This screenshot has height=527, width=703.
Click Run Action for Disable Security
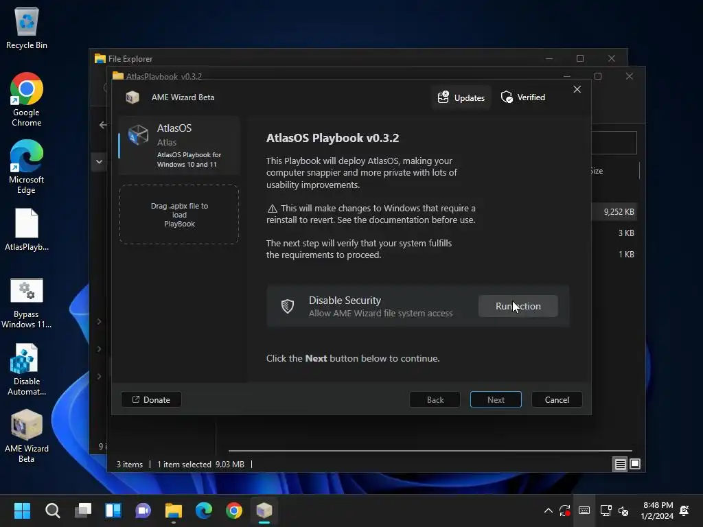click(518, 306)
